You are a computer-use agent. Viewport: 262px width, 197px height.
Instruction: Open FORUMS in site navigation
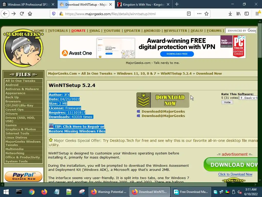[214, 31]
